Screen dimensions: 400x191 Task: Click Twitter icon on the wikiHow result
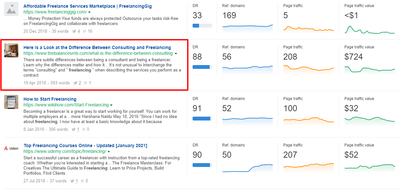coord(74,129)
